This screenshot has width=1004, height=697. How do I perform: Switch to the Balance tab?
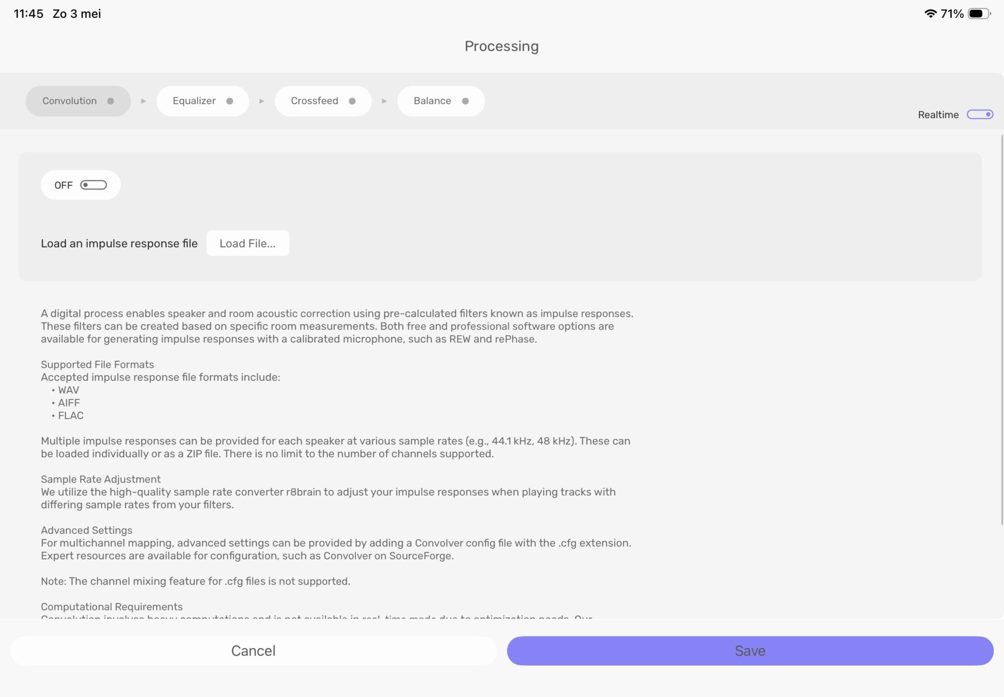441,101
